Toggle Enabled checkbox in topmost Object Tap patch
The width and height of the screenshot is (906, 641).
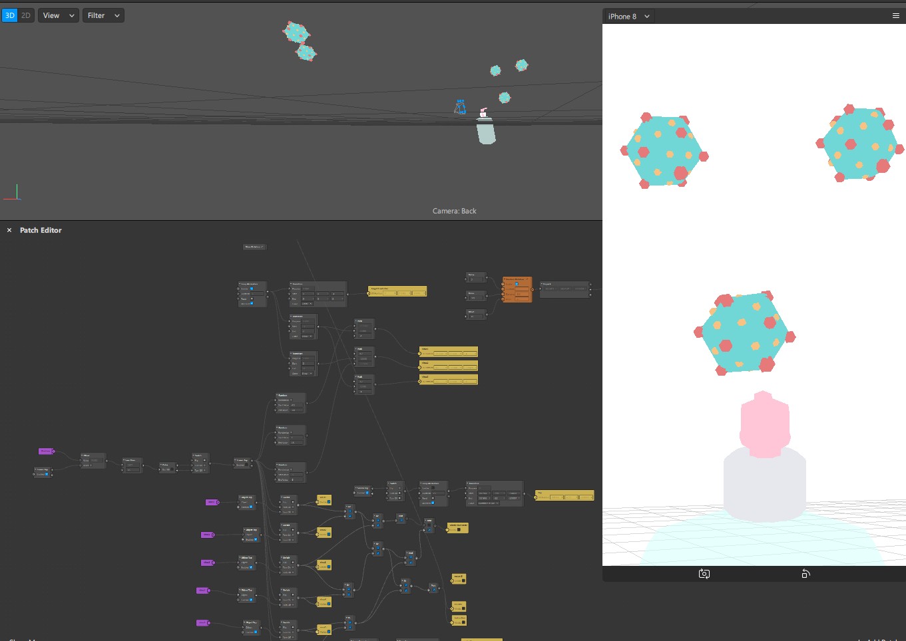pyautogui.click(x=251, y=507)
